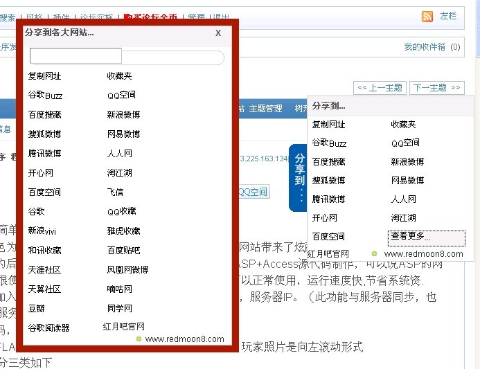Viewport: 480px width, 369px height.
Task: Share to 人人网 in the small popup
Action: (403, 199)
